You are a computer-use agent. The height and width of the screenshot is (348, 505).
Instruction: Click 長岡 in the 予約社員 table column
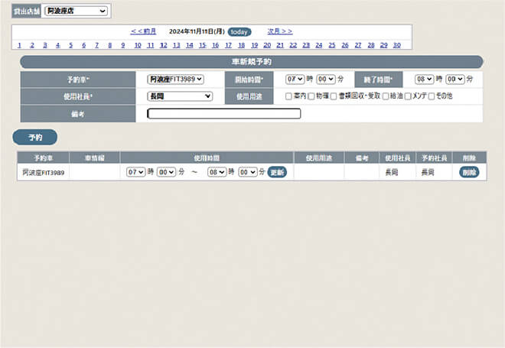[x=428, y=172]
